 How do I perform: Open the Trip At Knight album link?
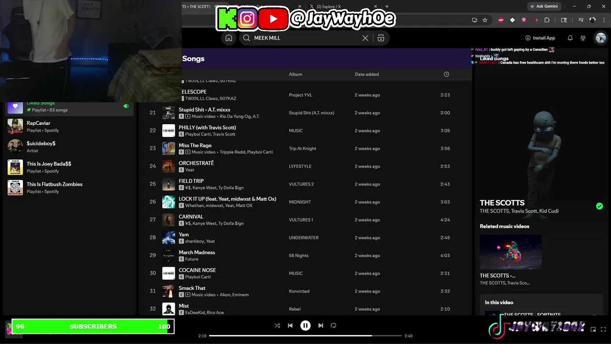point(302,149)
